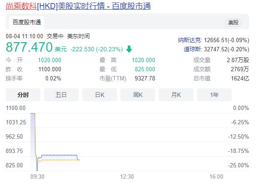
Task: Click the 1100.00 y-axis label
Action: pyautogui.click(x=16, y=108)
